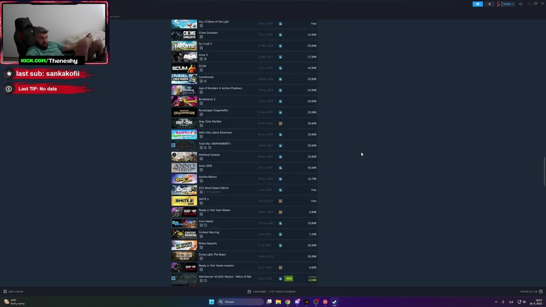Image resolution: width=546 pixels, height=307 pixels.
Task: Open the Steam announcements megaphone button
Action: (x=477, y=4)
